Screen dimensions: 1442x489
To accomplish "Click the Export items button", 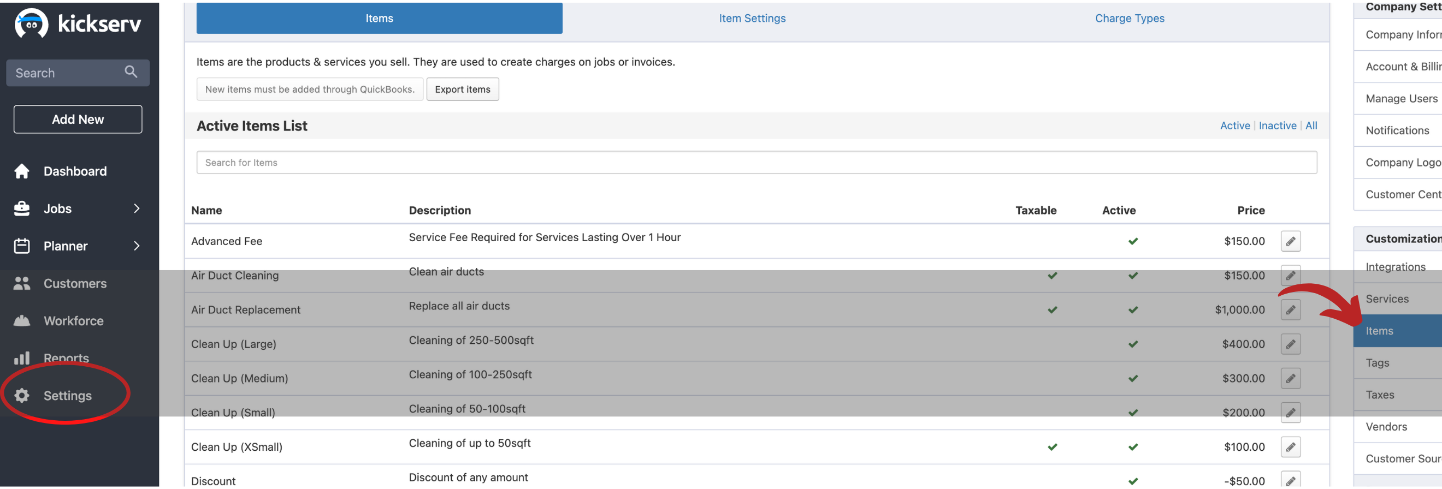I will pos(463,90).
